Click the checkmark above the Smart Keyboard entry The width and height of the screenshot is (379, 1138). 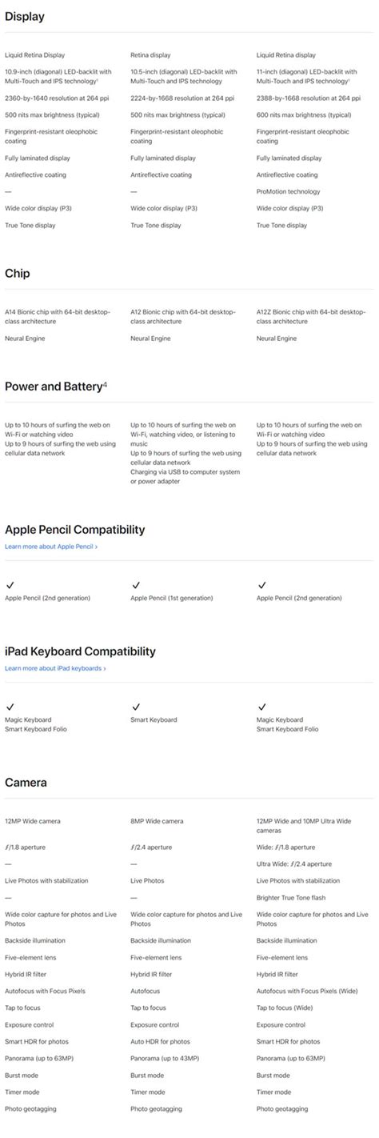(135, 707)
